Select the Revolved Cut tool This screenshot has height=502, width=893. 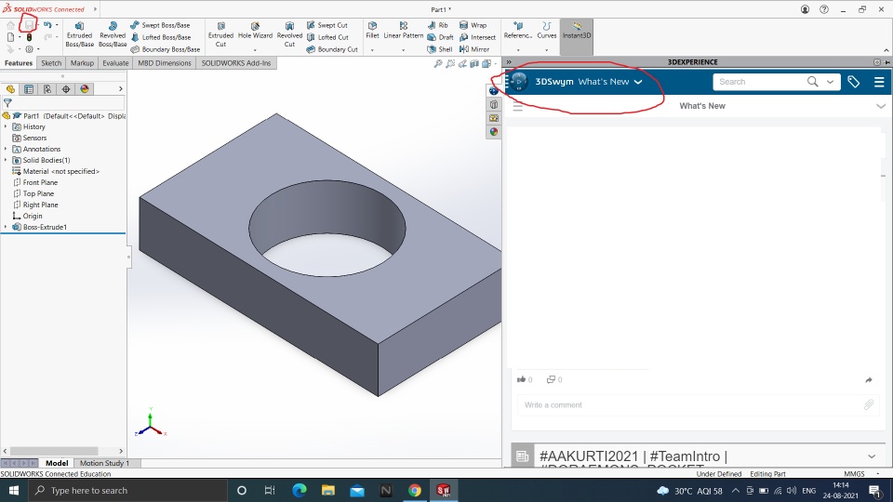pos(289,34)
